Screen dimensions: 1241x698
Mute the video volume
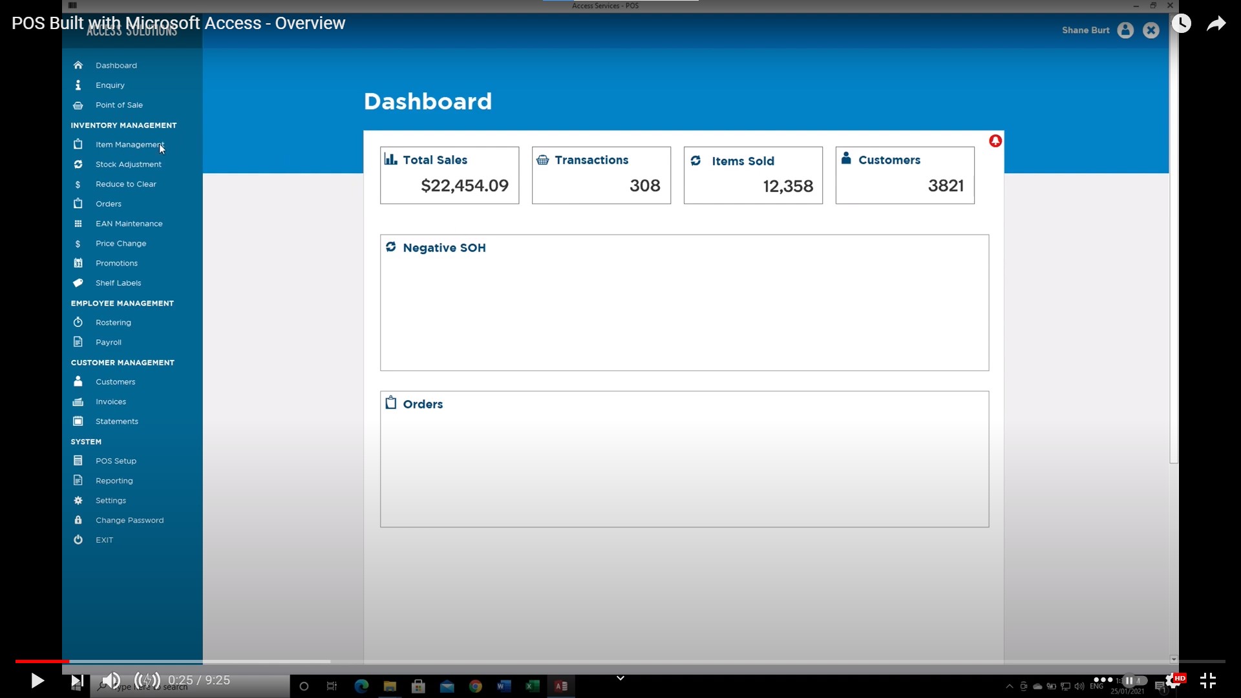[111, 681]
